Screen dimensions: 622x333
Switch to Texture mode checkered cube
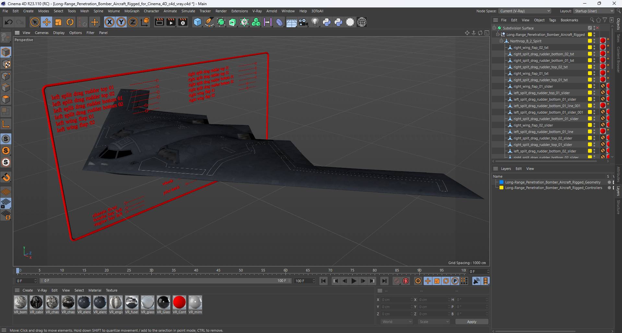coord(6,64)
